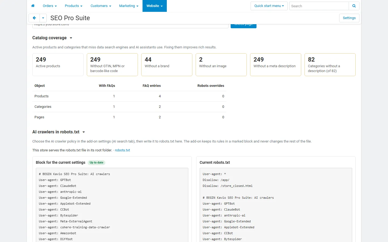Focus the Search input field
The height and width of the screenshot is (242, 388).
click(x=319, y=6)
